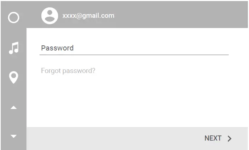This screenshot has height=150, width=249.
Task: Open the Forgot password? link
Action: click(x=68, y=70)
